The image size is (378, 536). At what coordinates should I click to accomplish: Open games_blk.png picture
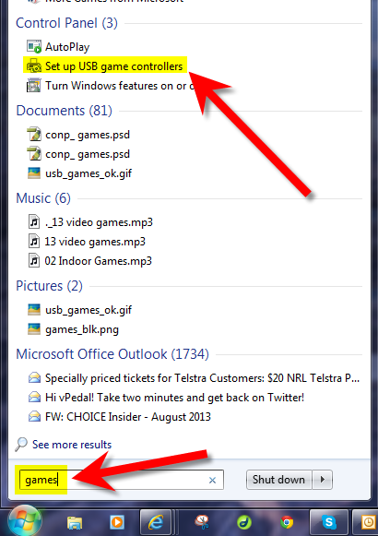click(73, 329)
